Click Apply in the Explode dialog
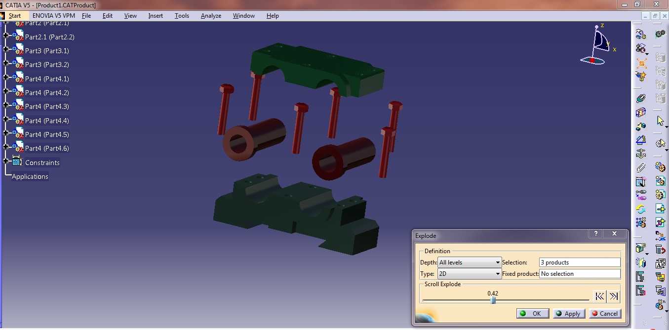The image size is (669, 330). 569,313
